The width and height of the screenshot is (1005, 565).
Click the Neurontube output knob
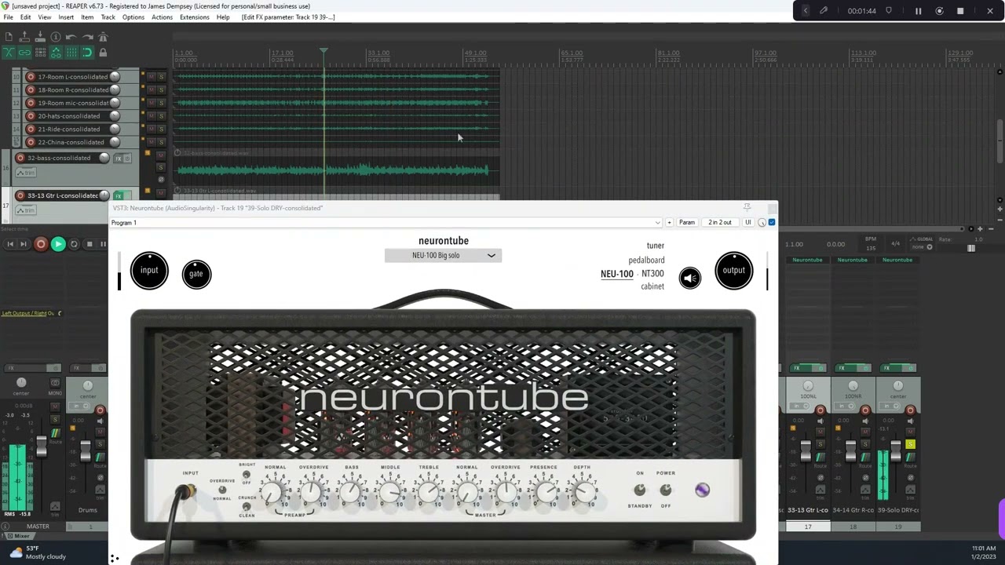tap(734, 271)
